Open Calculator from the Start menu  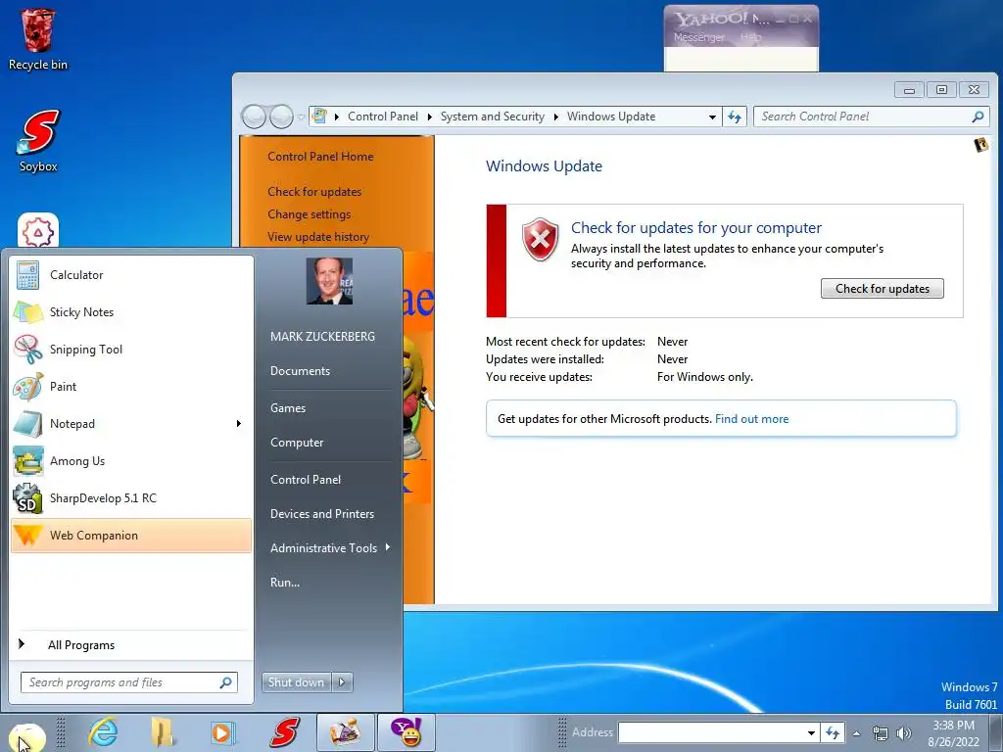pyautogui.click(x=131, y=275)
